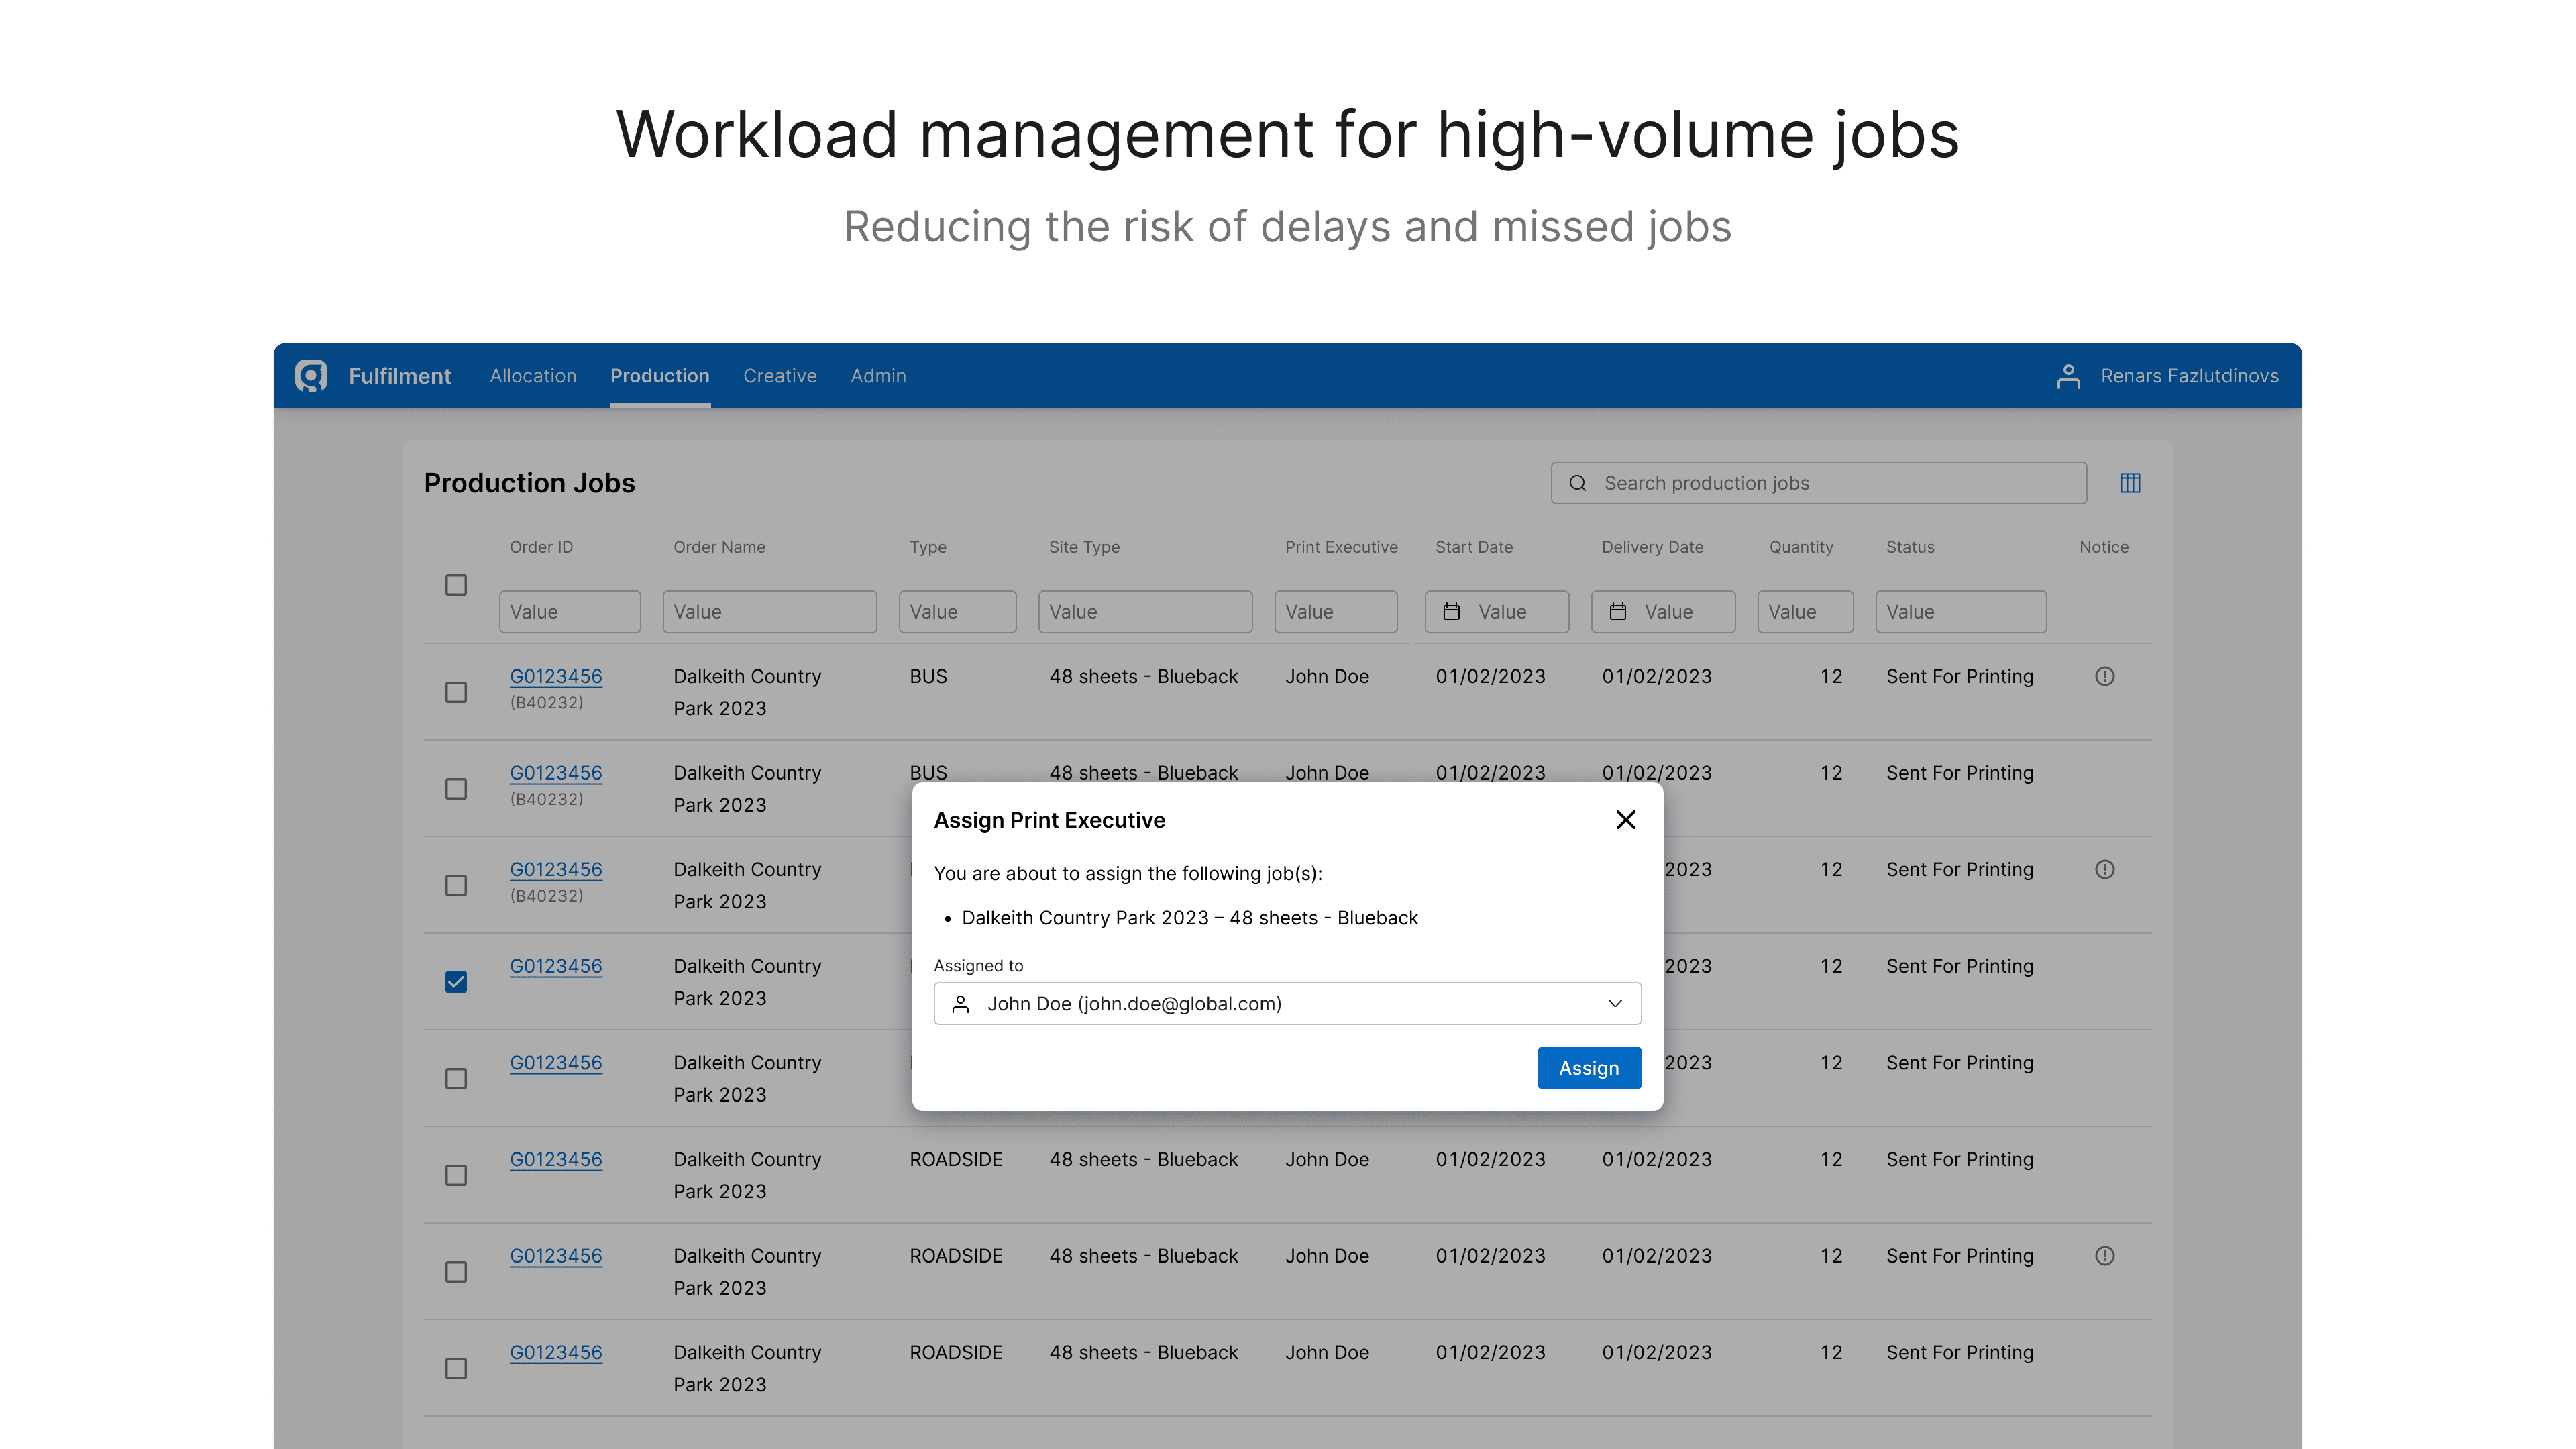This screenshot has height=1449, width=2576.
Task: Switch to the Allocation tab
Action: click(x=532, y=376)
